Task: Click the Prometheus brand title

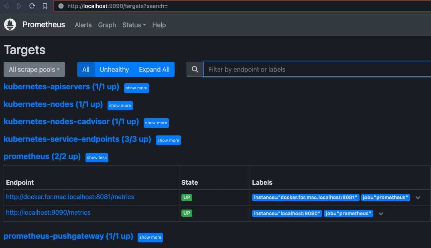Action: (44, 25)
